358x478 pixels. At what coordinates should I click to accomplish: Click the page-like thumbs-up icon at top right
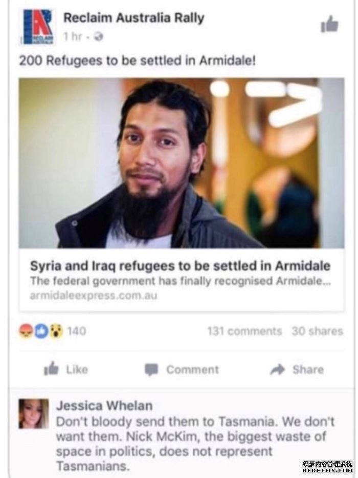point(329,24)
